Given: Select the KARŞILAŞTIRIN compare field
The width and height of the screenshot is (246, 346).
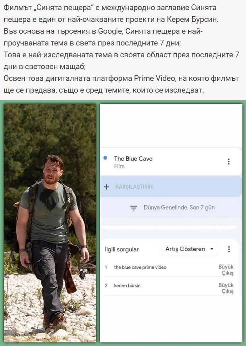Looking at the screenshot, I should point(171,187).
